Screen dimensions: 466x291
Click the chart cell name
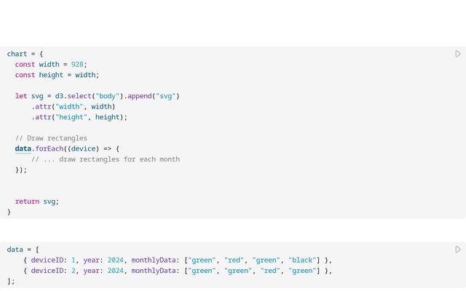[17, 54]
